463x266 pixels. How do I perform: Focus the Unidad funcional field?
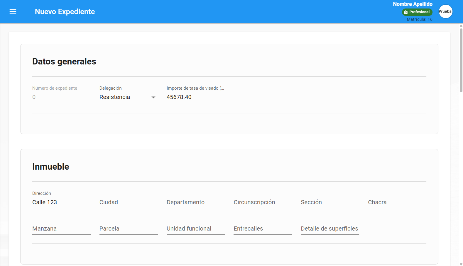tap(195, 229)
